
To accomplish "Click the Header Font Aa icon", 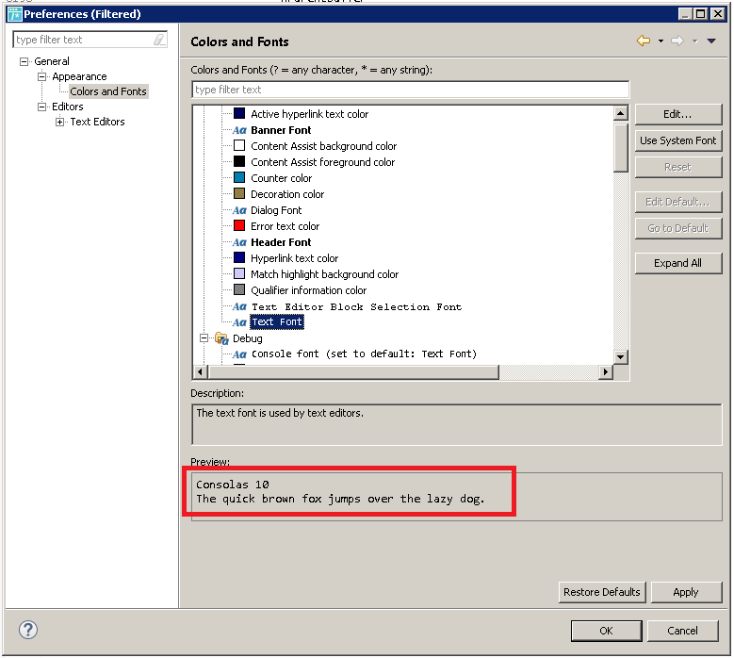I will pyautogui.click(x=239, y=242).
